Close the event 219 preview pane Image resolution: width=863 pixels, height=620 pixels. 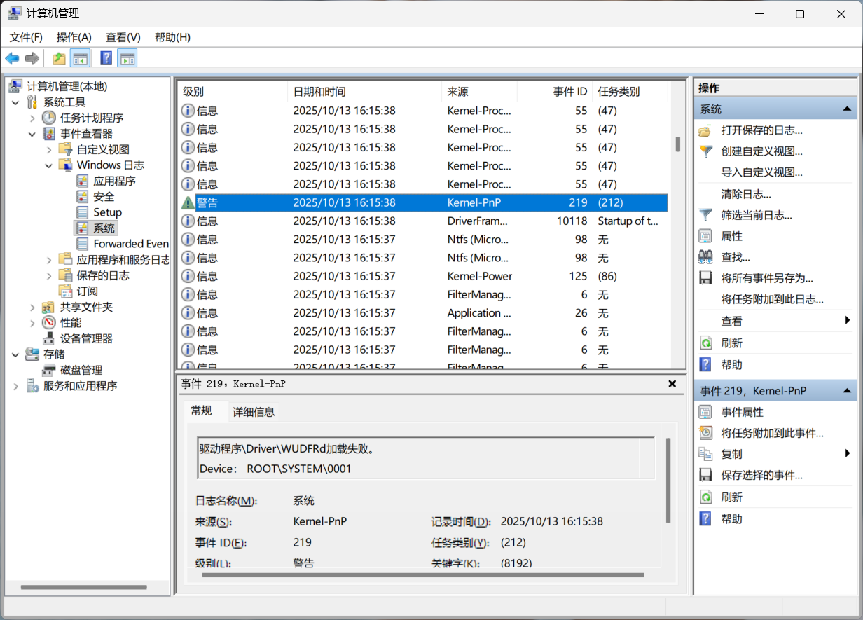coord(672,384)
